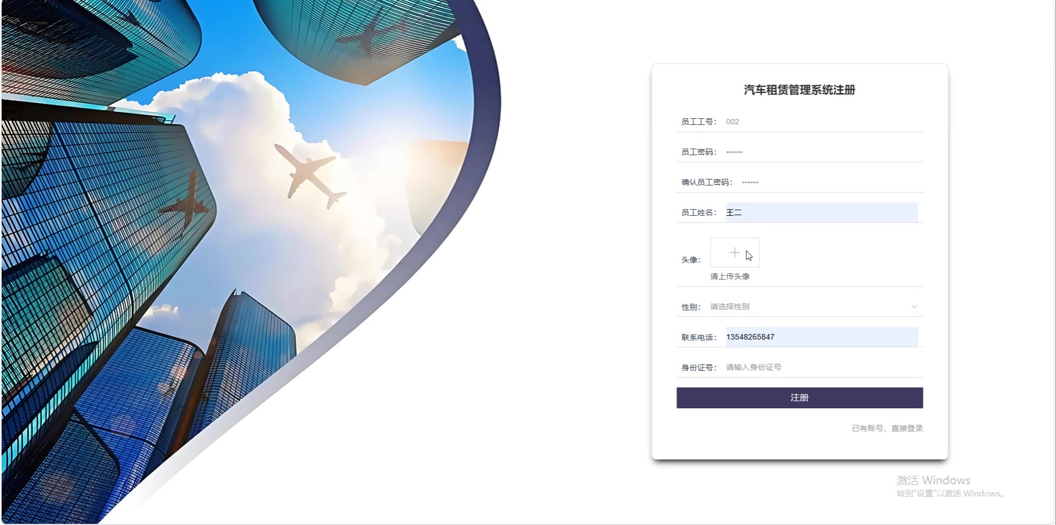Click the 员工姓名 field containing 王二
1056x525 pixels.
coord(822,212)
